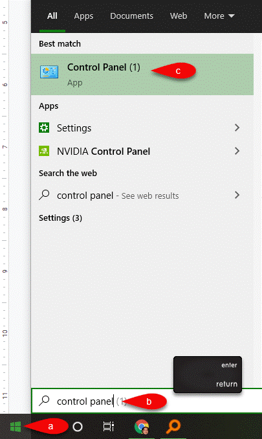
Task: Switch to the Documents tab
Action: coord(131,16)
